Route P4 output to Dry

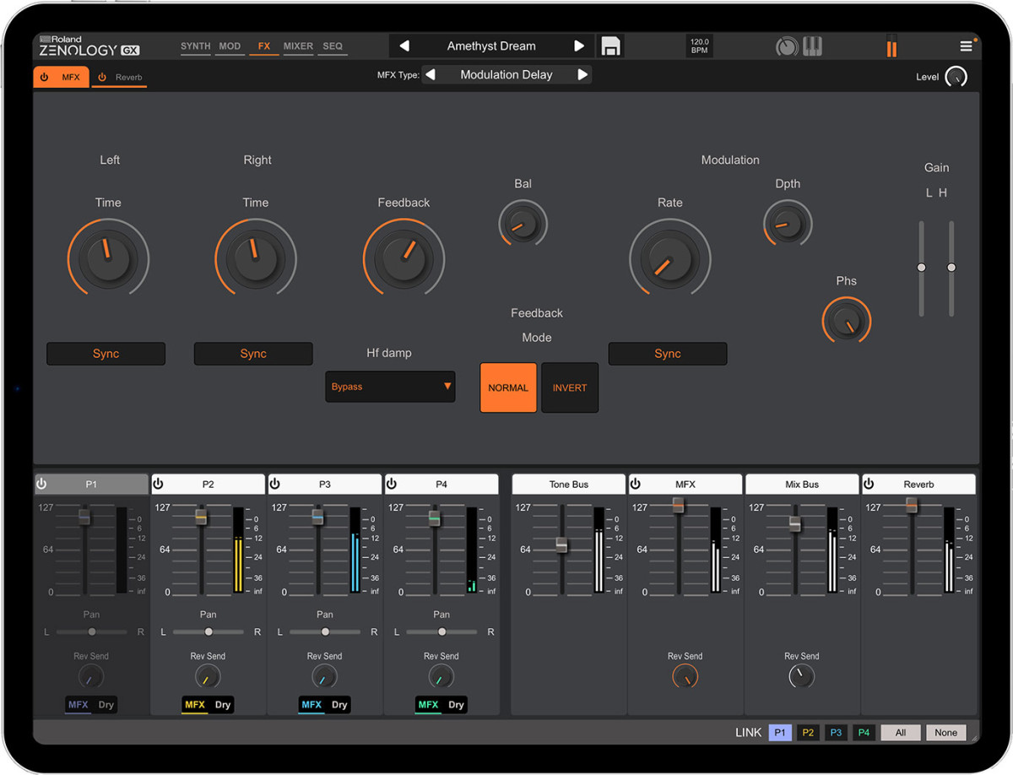(x=456, y=705)
